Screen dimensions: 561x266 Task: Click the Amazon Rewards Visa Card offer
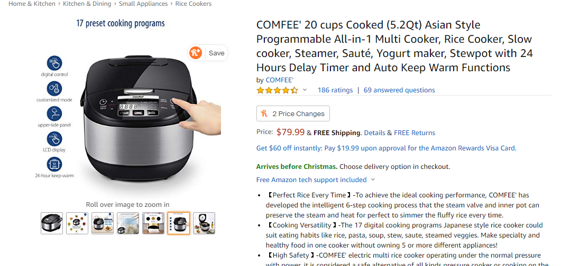[x=386, y=148]
